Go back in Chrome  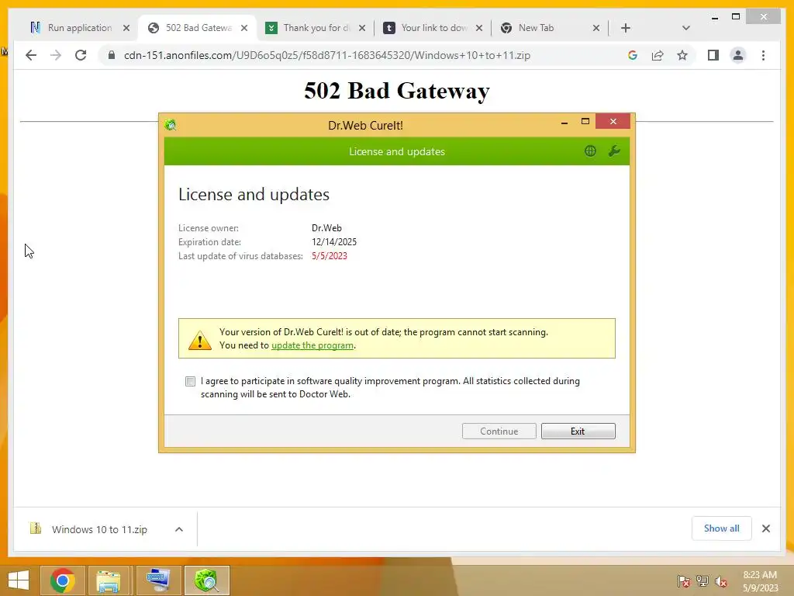(x=31, y=55)
